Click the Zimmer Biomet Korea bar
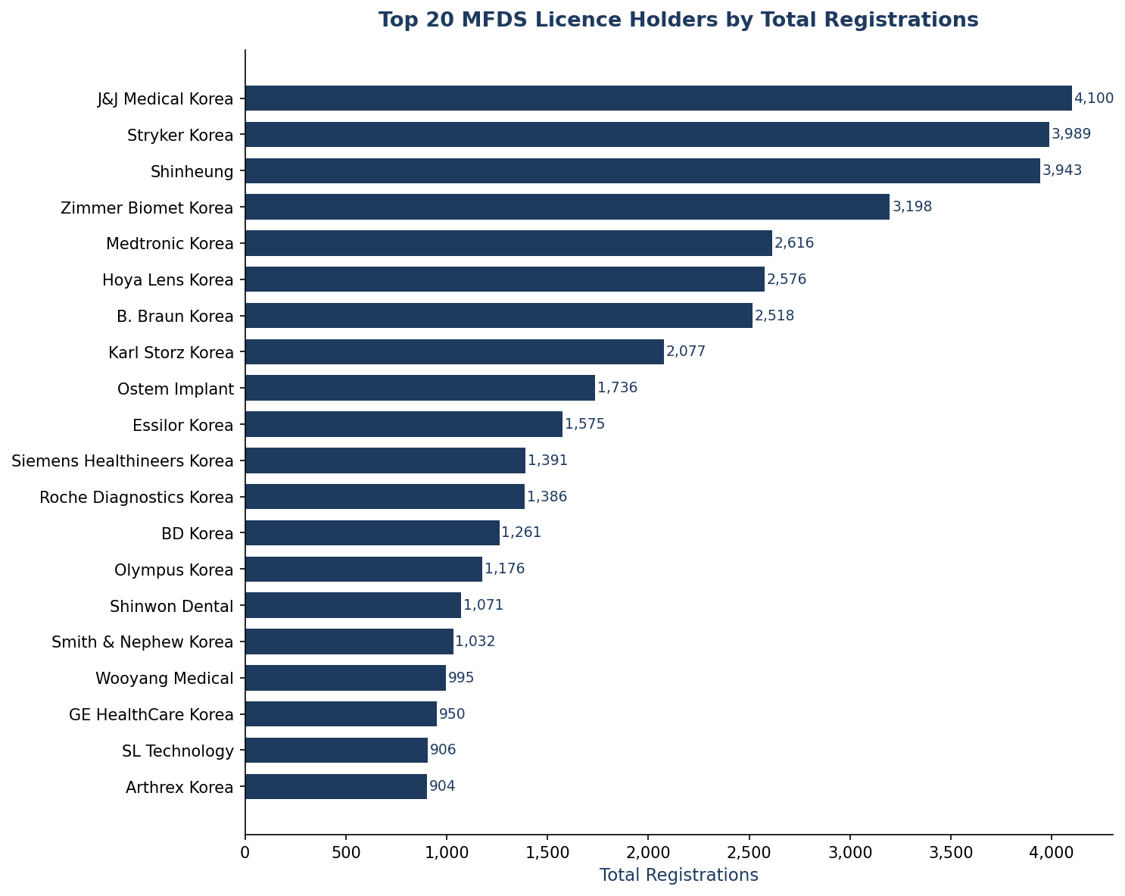Viewport: 1125px width, 896px height. tap(568, 207)
